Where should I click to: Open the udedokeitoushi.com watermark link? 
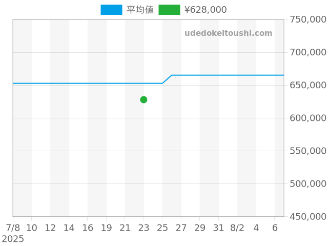[229, 33]
